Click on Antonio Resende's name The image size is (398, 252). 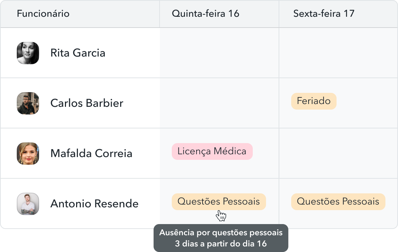pyautogui.click(x=95, y=204)
